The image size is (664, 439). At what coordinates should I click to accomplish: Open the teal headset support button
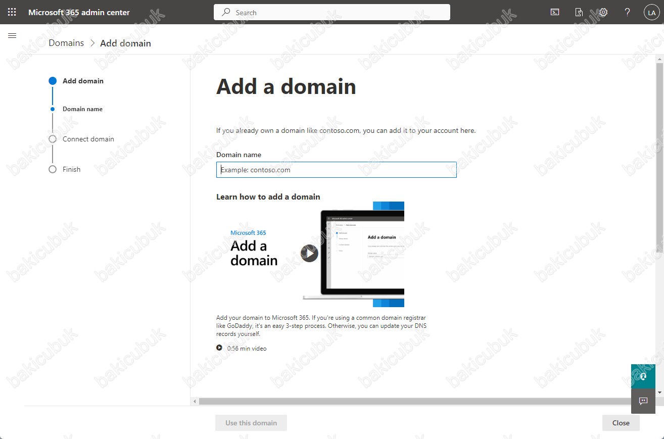(643, 376)
